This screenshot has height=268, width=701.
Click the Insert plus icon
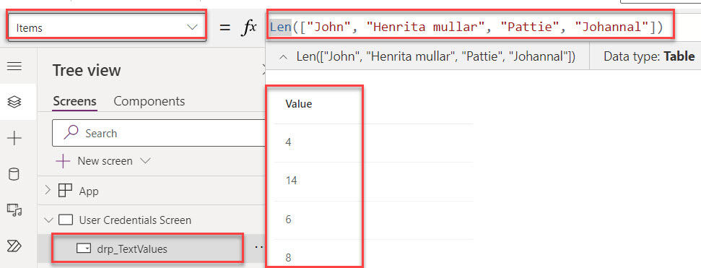pyautogui.click(x=14, y=138)
